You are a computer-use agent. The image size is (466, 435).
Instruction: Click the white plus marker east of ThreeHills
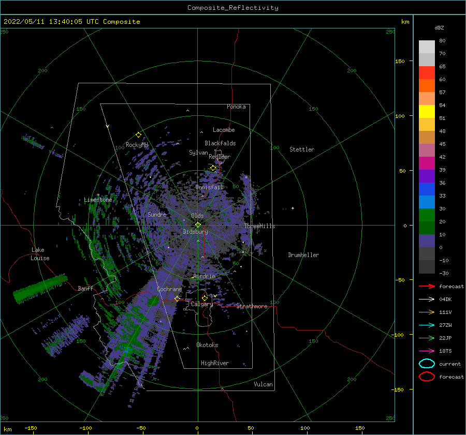[x=293, y=208]
